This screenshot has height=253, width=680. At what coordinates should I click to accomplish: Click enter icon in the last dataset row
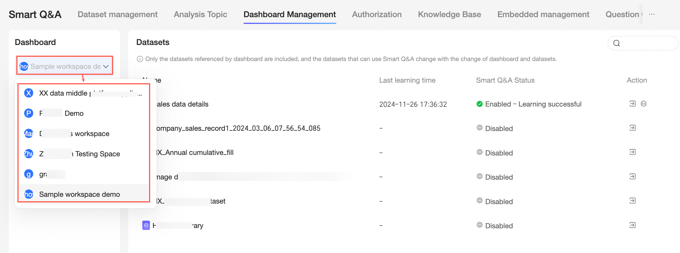(632, 225)
